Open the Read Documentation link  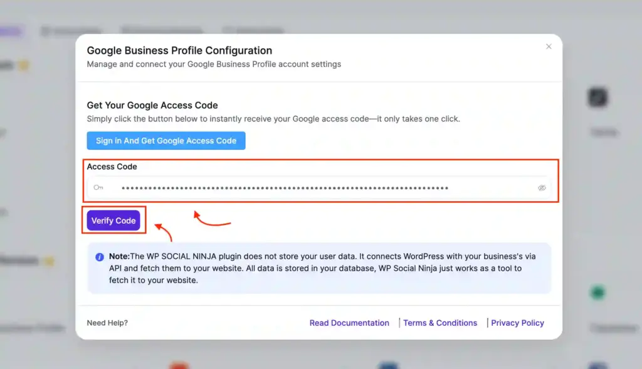click(349, 323)
